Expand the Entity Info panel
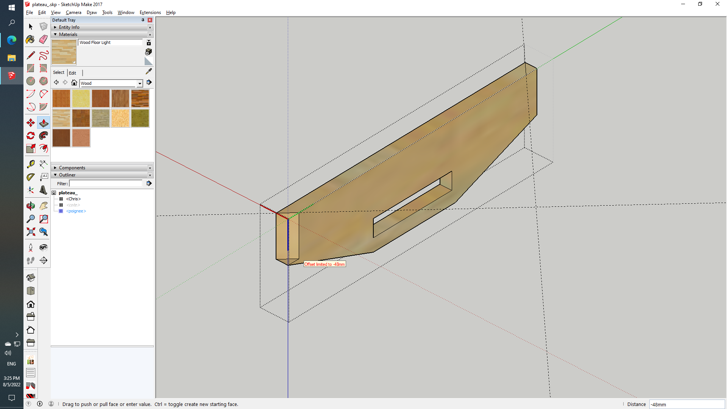Viewport: 727px width, 409px height. (55, 27)
